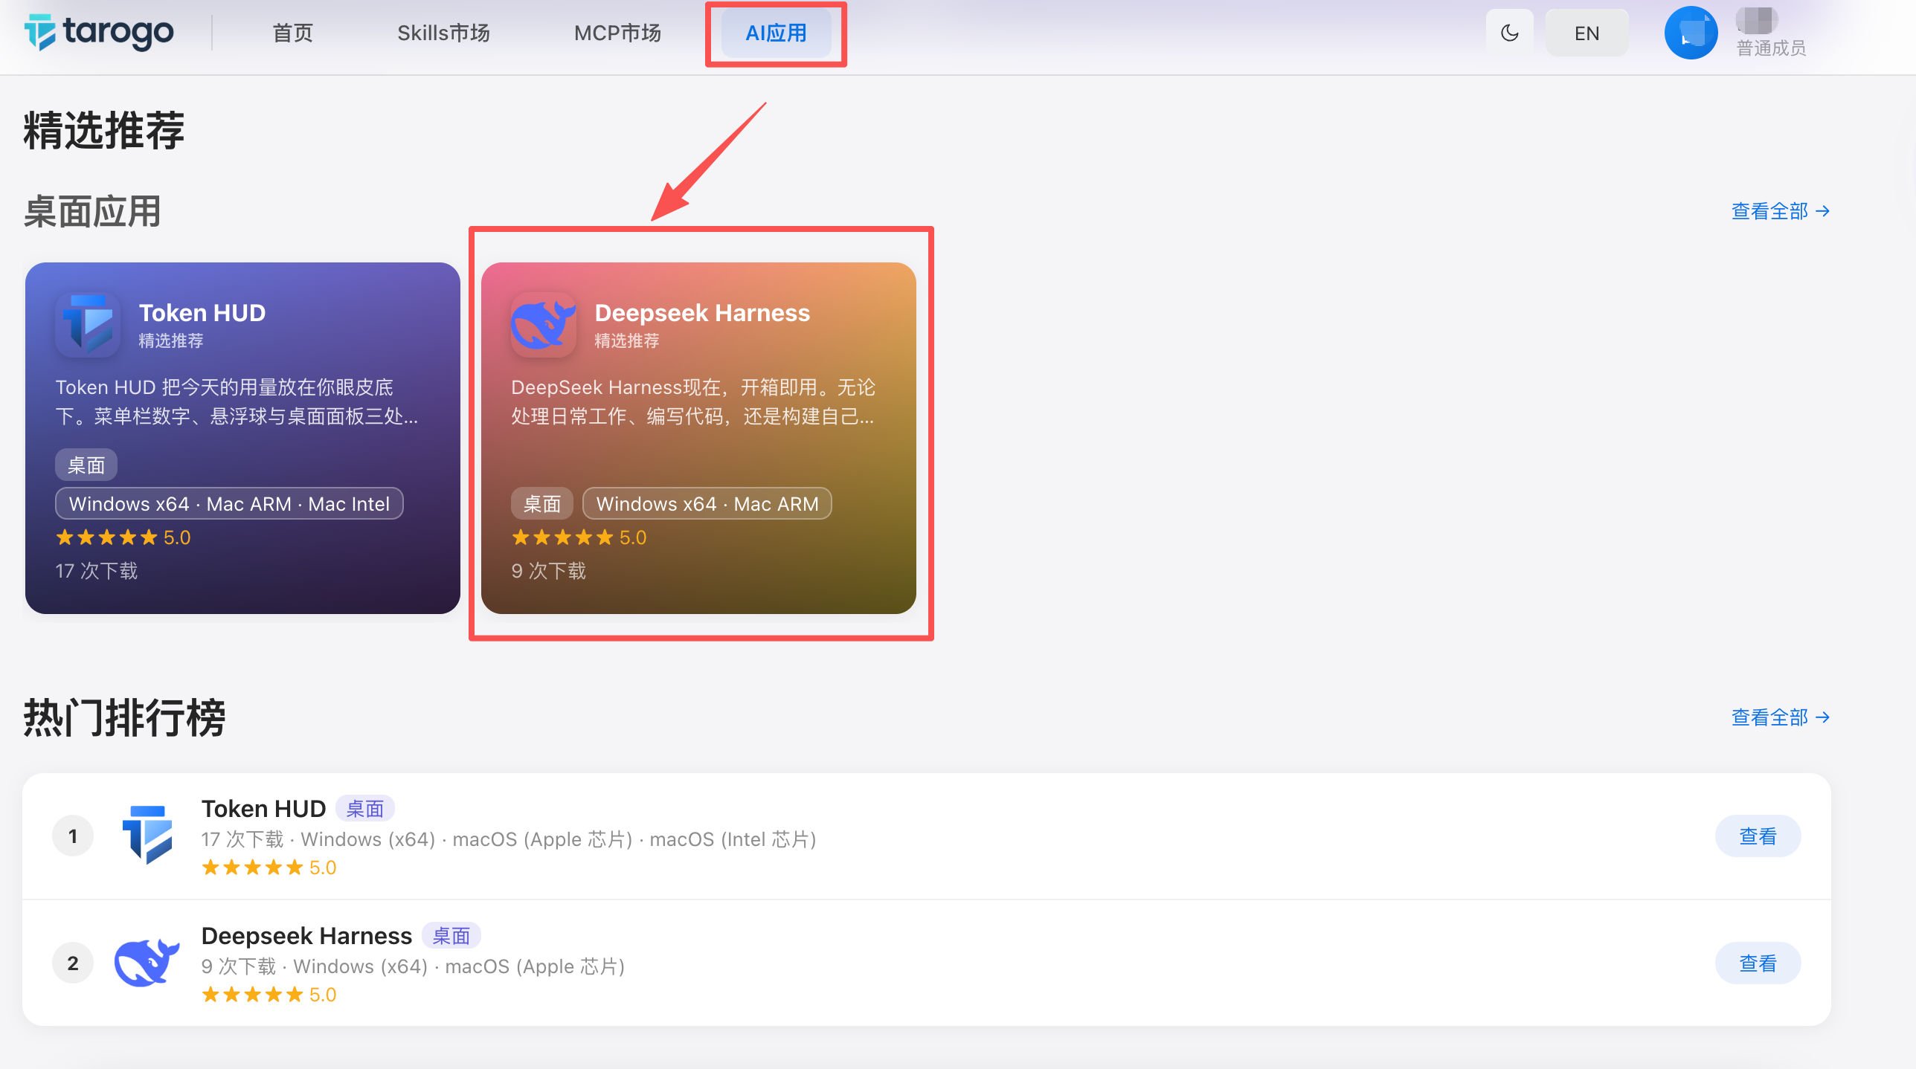The width and height of the screenshot is (1916, 1069).
Task: Open the Deepseek Harness featured card title
Action: [702, 313]
